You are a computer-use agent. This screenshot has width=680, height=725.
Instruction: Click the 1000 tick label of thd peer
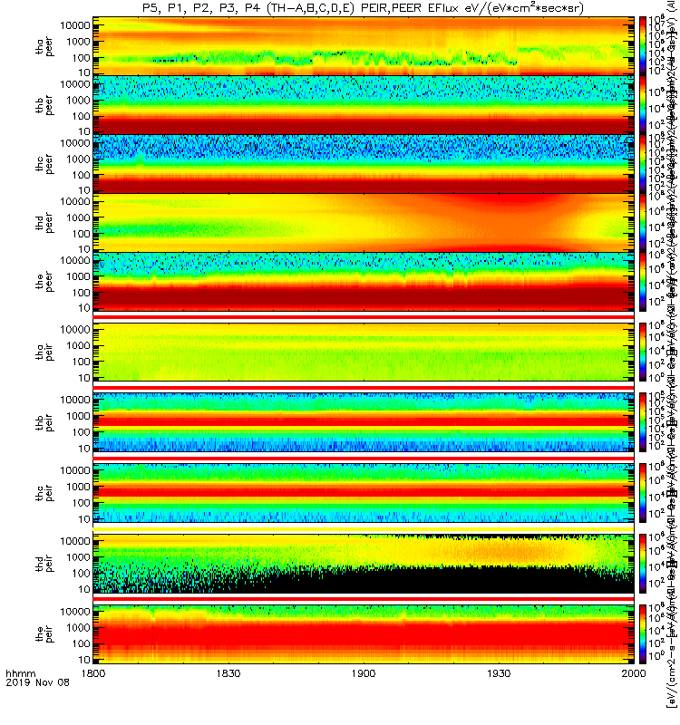click(78, 217)
